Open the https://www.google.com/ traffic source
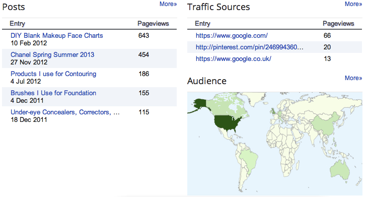 pos(232,36)
